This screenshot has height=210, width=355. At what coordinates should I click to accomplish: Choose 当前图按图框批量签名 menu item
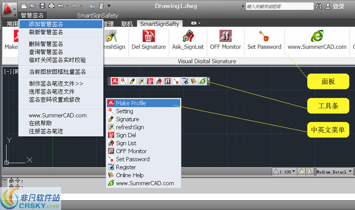pyautogui.click(x=57, y=72)
